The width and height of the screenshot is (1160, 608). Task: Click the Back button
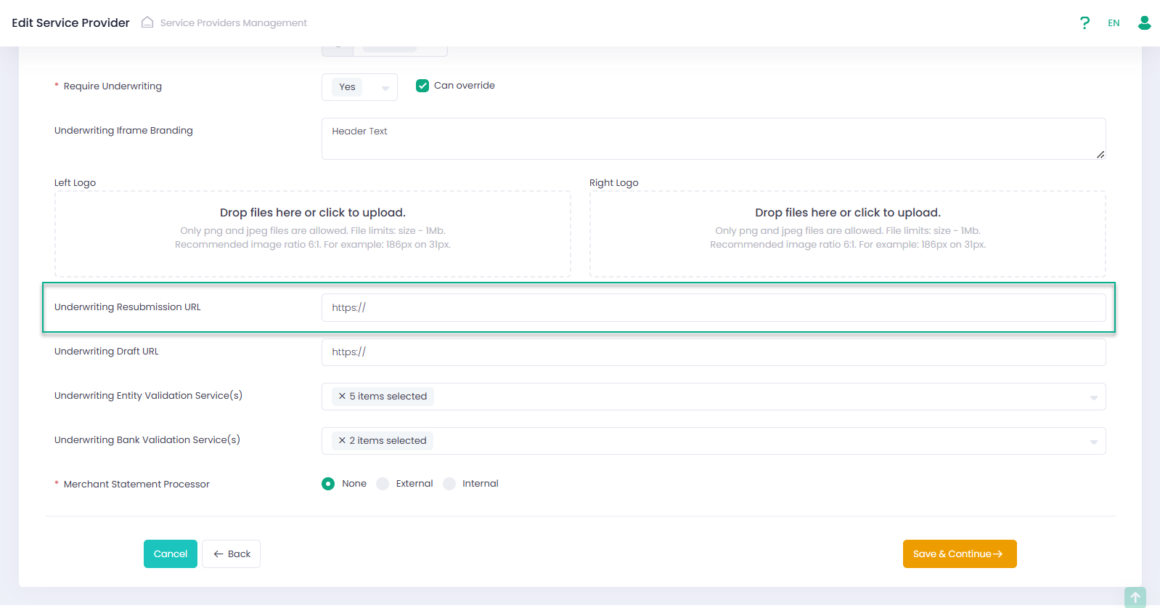(x=231, y=554)
